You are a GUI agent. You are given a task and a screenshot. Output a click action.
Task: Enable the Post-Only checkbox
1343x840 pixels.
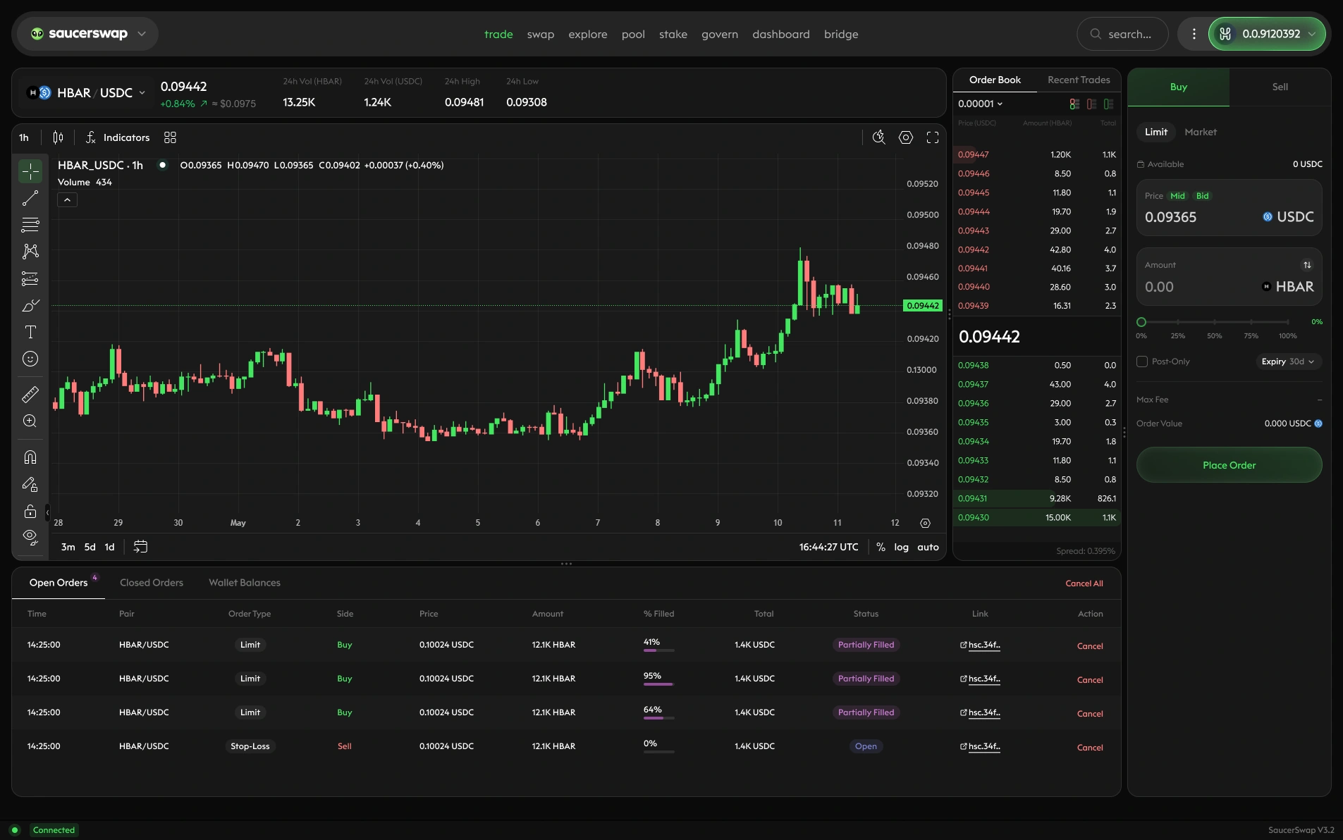click(x=1142, y=362)
